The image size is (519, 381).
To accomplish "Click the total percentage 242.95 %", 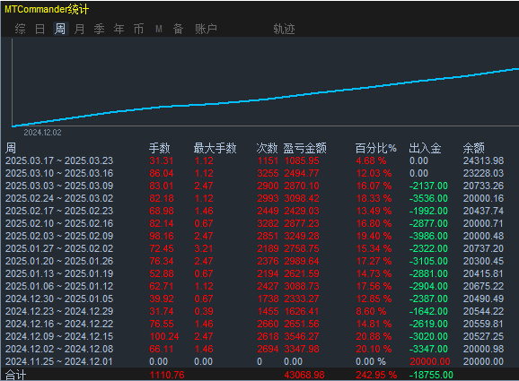I will [376, 375].
